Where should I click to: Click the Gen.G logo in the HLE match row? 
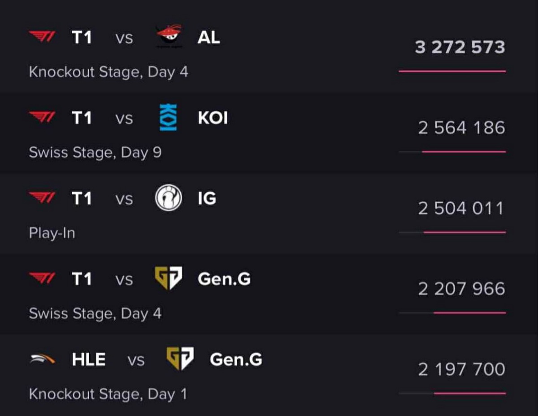[180, 359]
